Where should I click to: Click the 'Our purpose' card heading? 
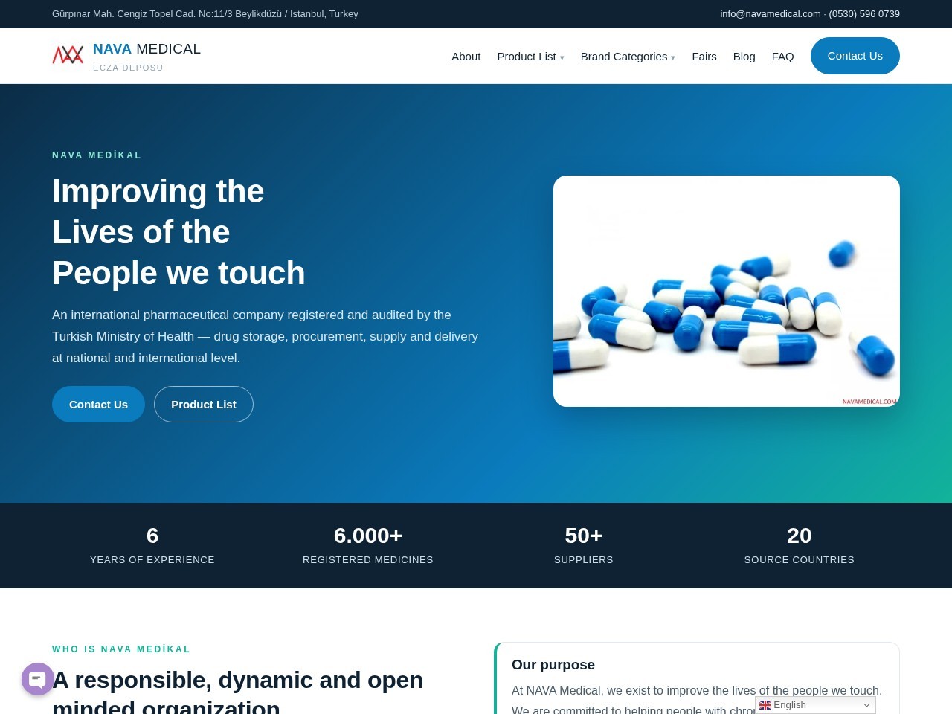click(553, 665)
